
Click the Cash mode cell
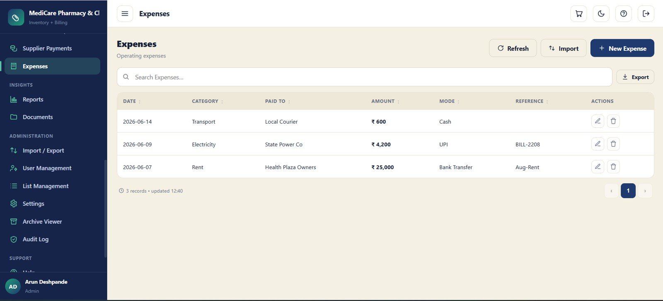click(445, 122)
